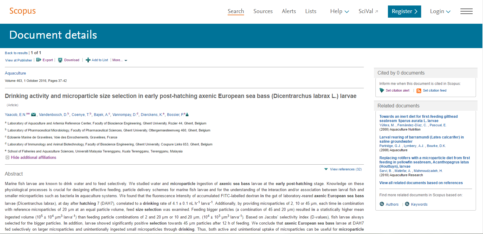
Task: Open author Bossier, P. profile
Action: 175,115
